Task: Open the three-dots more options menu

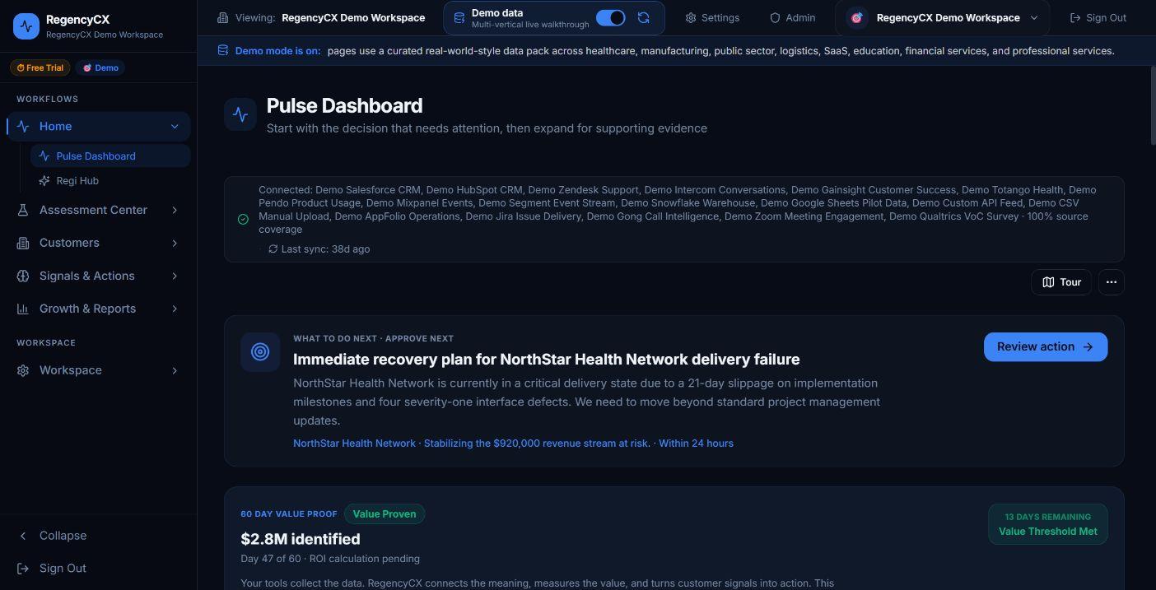Action: click(x=1111, y=282)
